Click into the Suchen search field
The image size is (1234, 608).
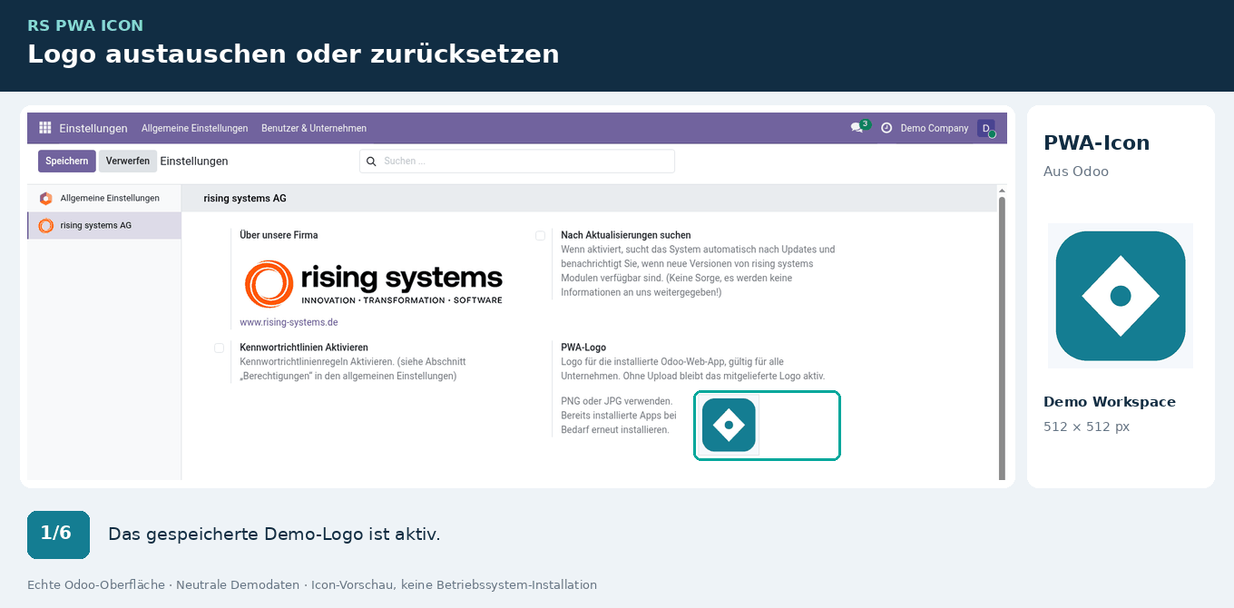click(x=517, y=162)
